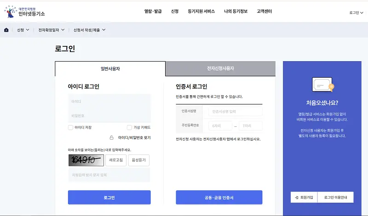Open the 고객센터 menu
The image size is (368, 216).
coord(264,11)
